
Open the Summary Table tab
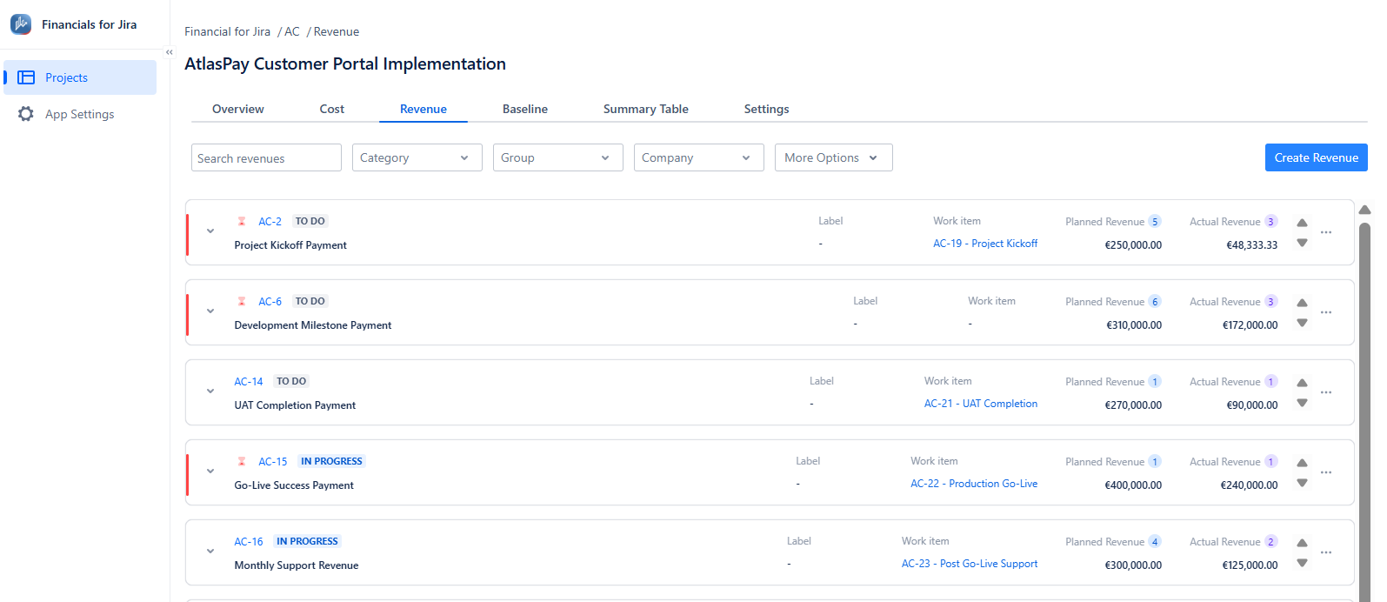[x=646, y=109]
